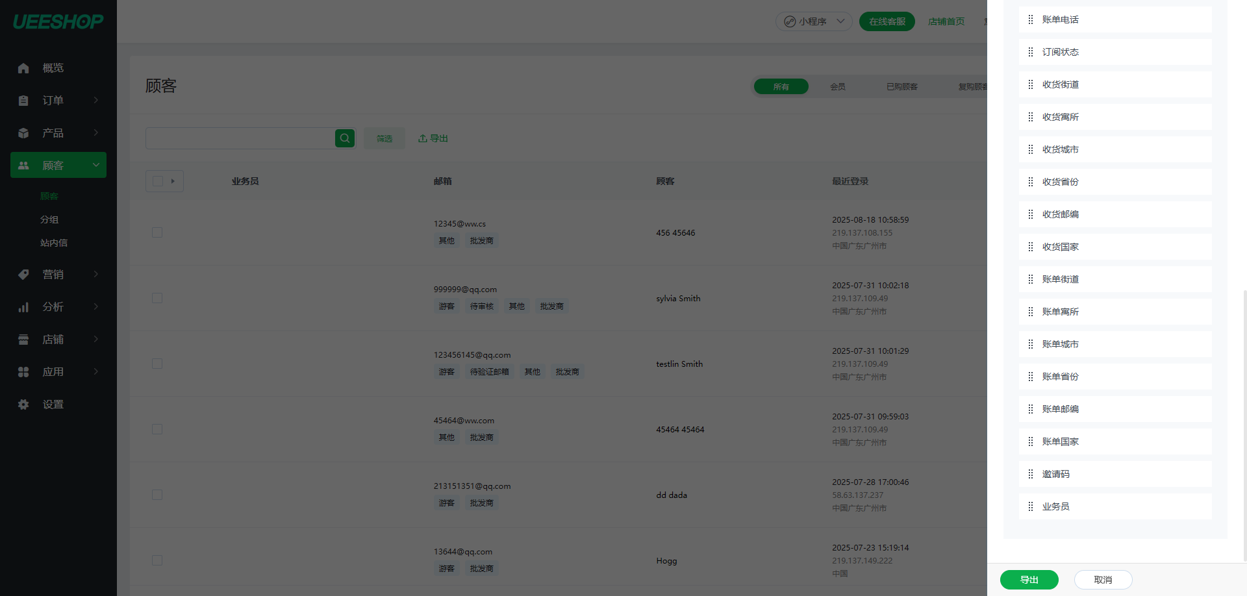Click the marketing tag icon
Viewport: 1247px width, 596px height.
(23, 275)
